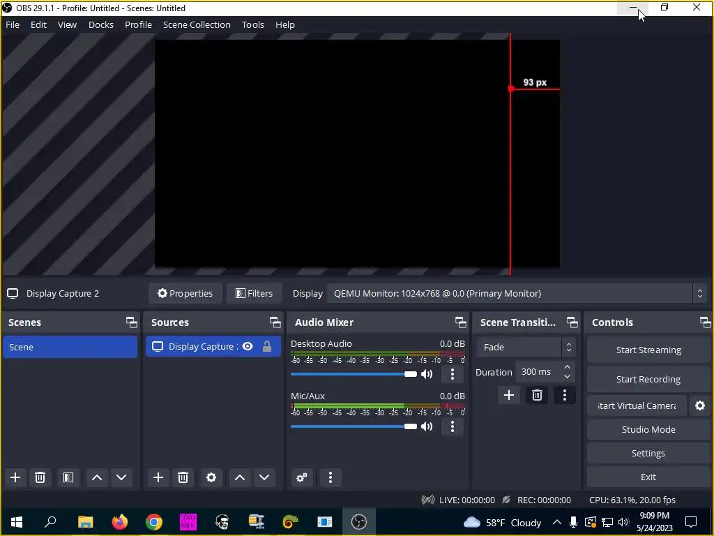Image resolution: width=714 pixels, height=536 pixels.
Task: Mute Mic/Aux speaker icon
Action: click(x=427, y=426)
